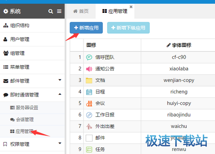This screenshot has width=215, height=154.
Task: Click the system gear icon in sidebar header
Action: click(6, 11)
